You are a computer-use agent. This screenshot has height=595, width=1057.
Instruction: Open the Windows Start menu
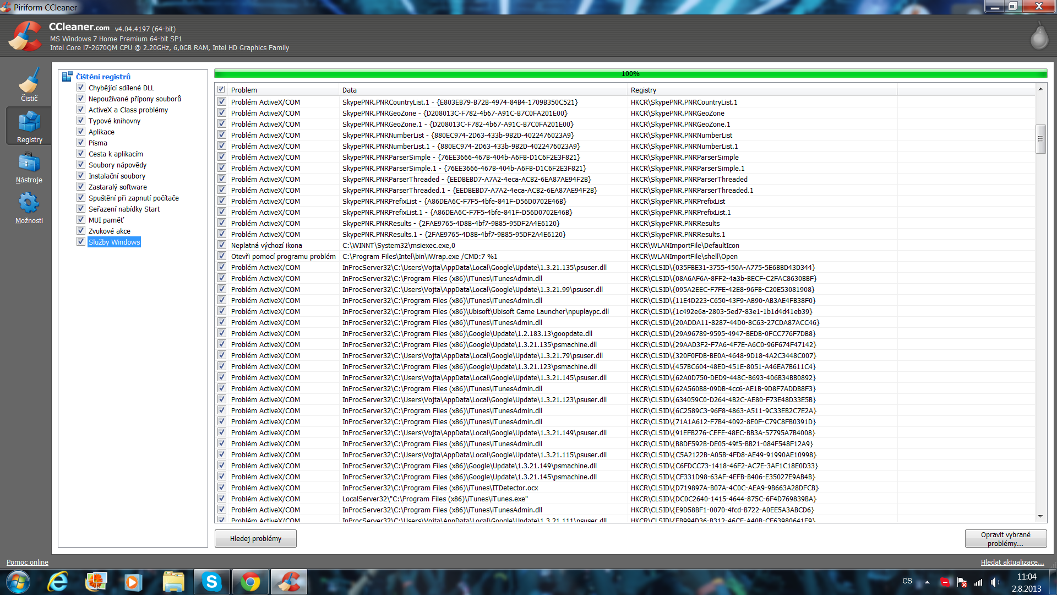[x=18, y=582]
